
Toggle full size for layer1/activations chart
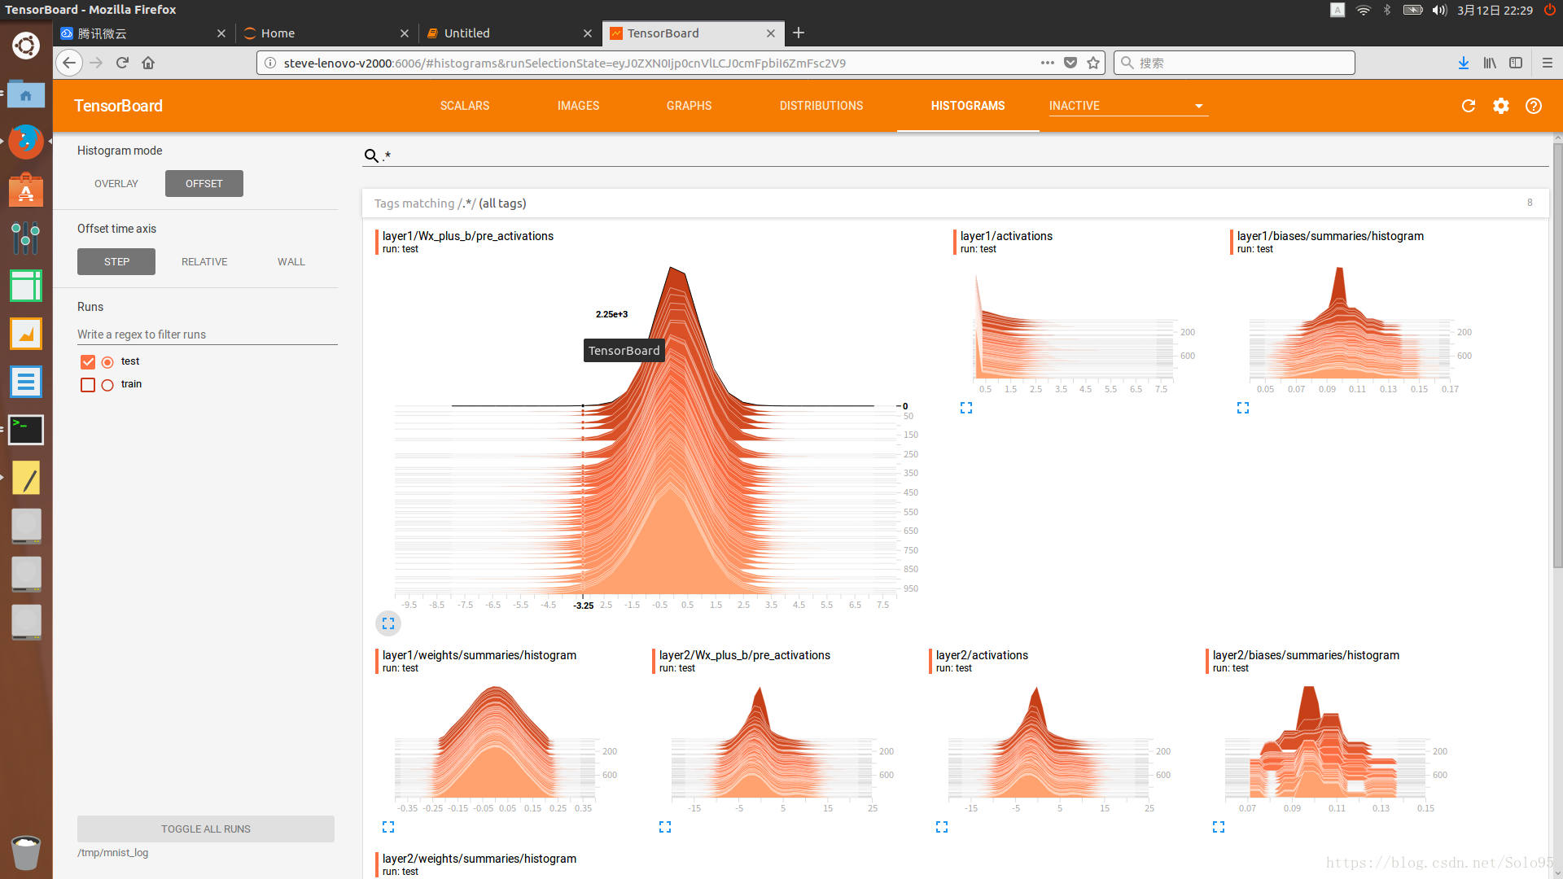click(966, 408)
